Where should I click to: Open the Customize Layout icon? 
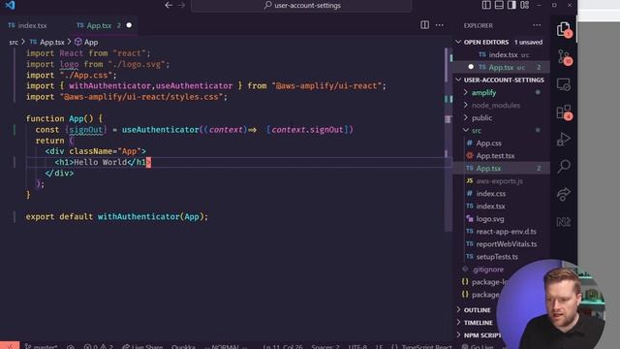point(524,5)
